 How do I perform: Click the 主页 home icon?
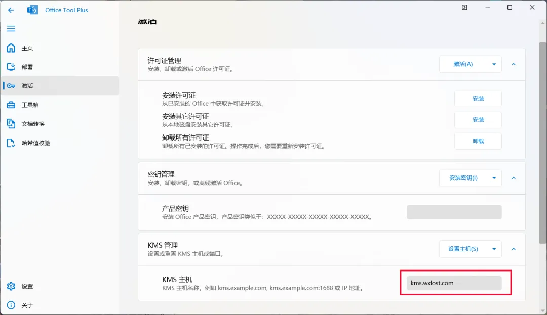click(11, 48)
